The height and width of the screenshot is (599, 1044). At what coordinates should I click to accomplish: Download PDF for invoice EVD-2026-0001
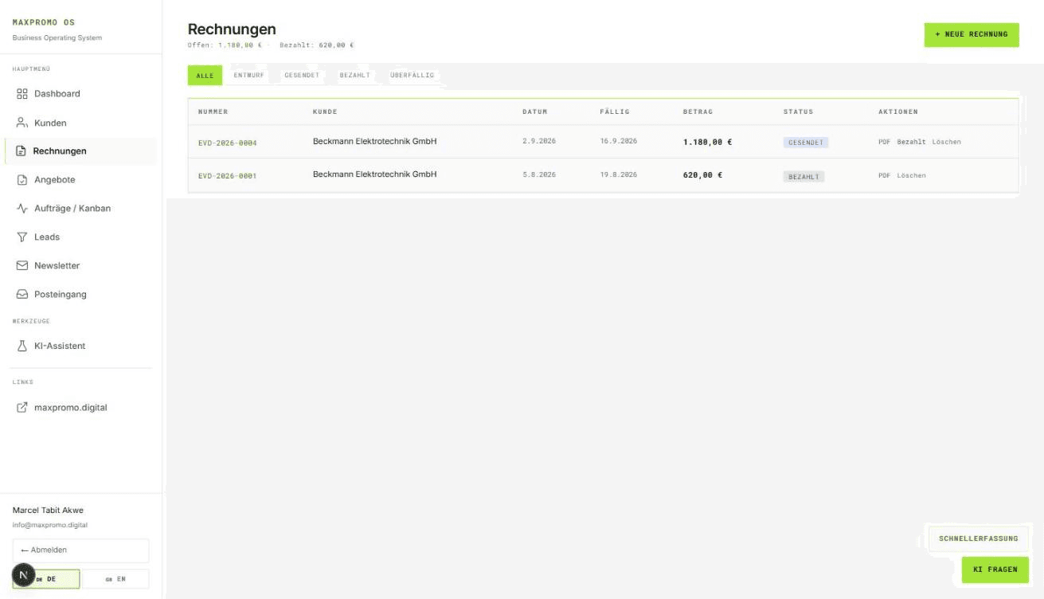click(884, 175)
